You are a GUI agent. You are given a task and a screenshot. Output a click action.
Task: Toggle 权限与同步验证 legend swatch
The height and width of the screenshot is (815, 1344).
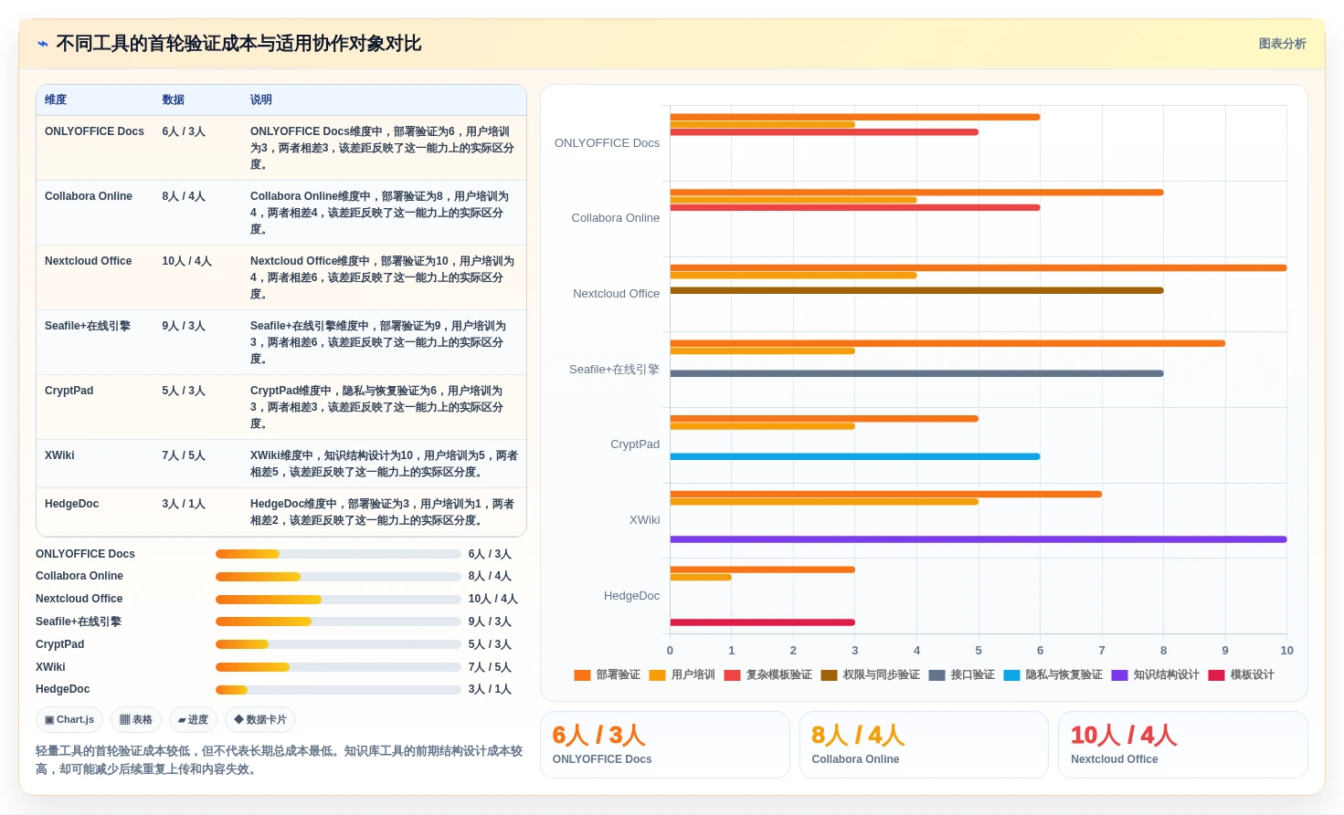830,675
